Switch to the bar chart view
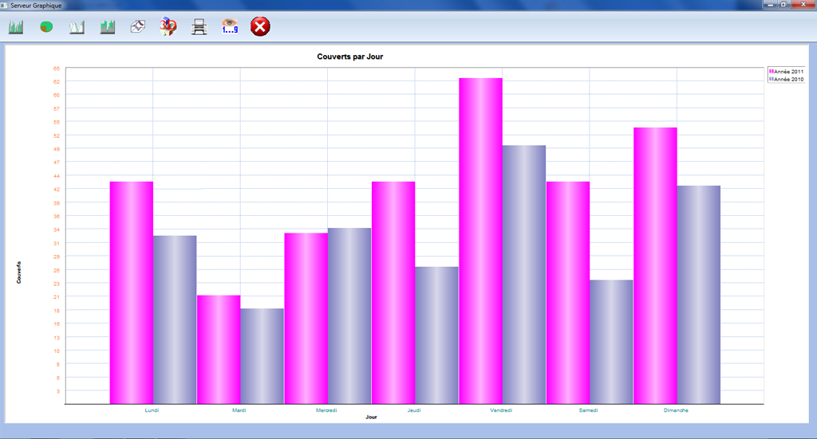 click(x=16, y=27)
